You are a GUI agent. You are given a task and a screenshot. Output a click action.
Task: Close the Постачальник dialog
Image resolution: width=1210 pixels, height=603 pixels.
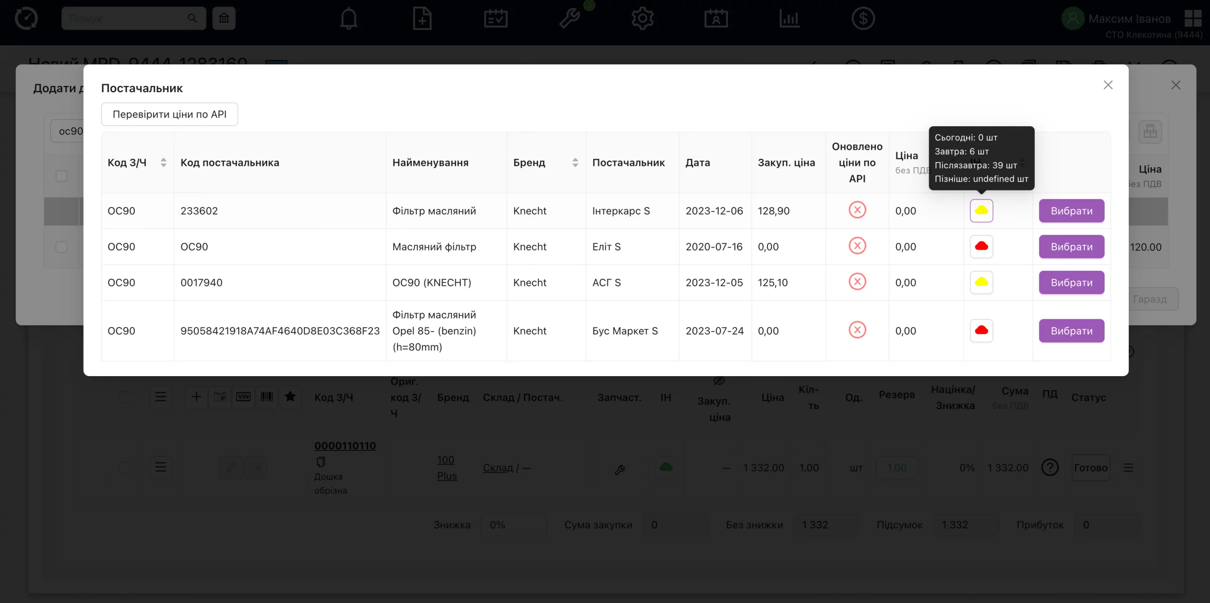pyautogui.click(x=1108, y=85)
